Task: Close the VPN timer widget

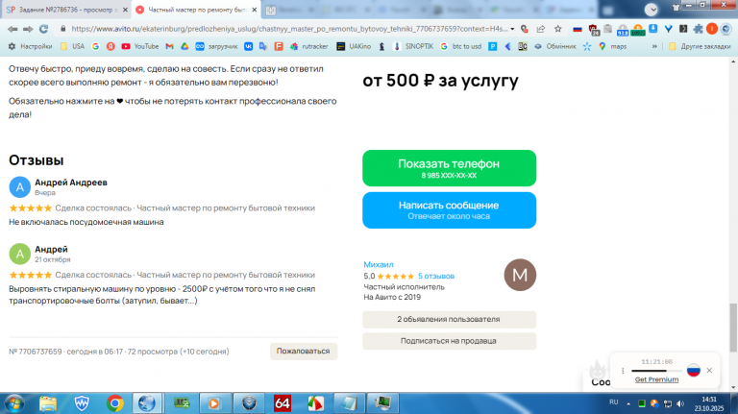Action: click(709, 370)
